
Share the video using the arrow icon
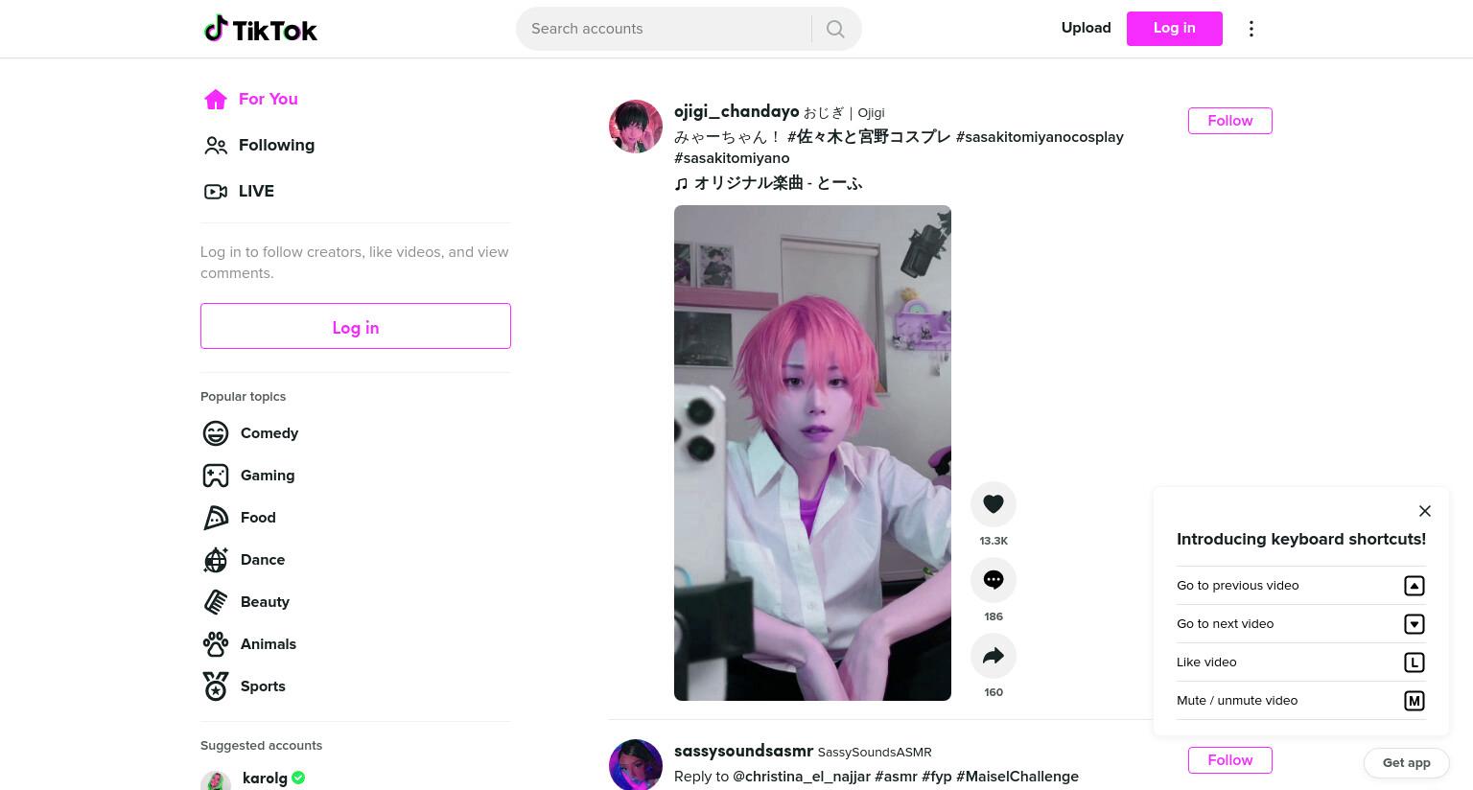tap(994, 656)
